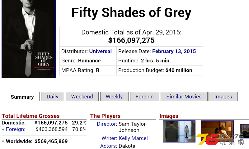Screen dimensions: 249x149
Task: Open the first image thumbnail showing elevator scene
Action: pos(179,131)
